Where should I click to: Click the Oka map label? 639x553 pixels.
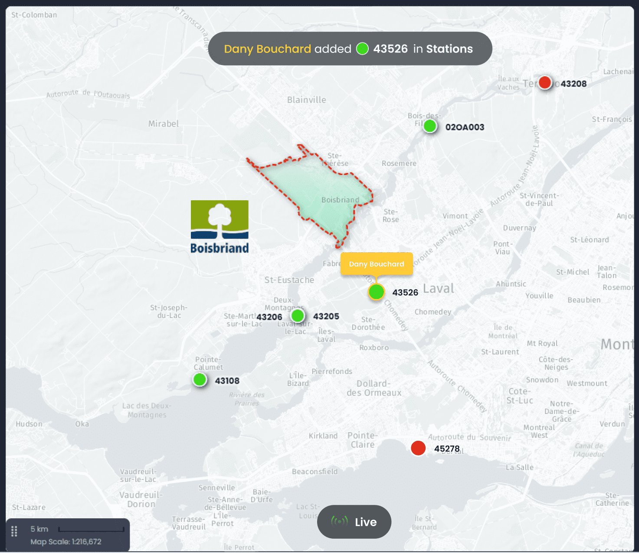click(x=82, y=424)
